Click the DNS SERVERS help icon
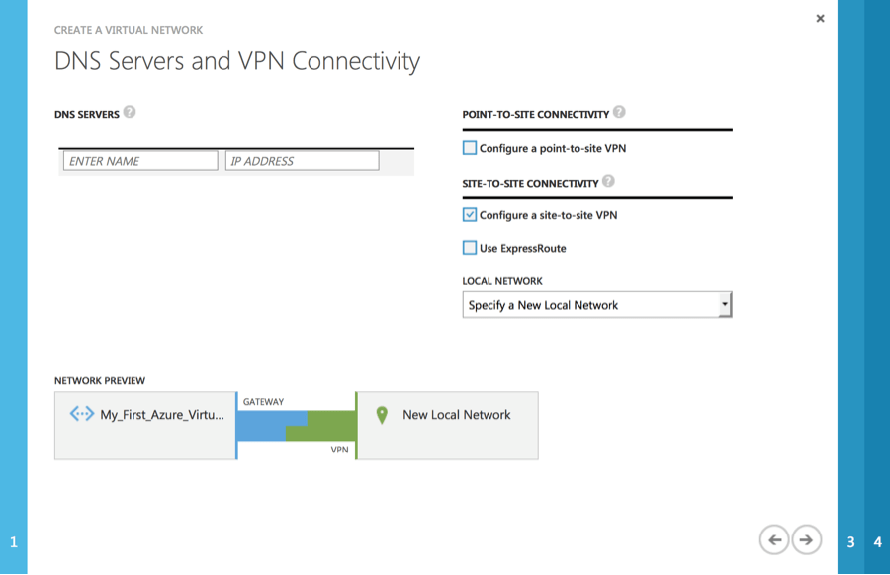This screenshot has height=575, width=890. click(x=132, y=113)
